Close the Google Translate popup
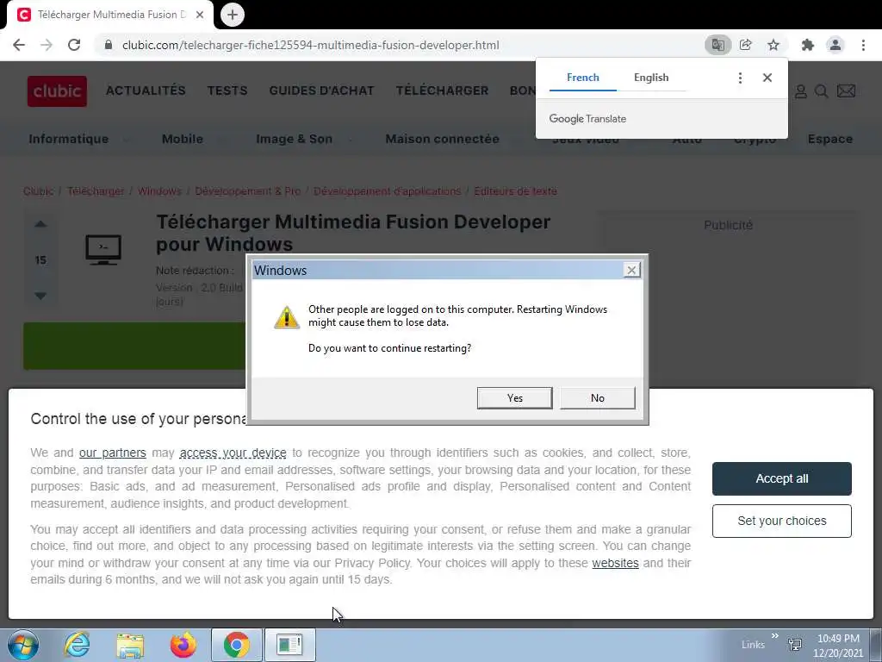882x662 pixels. pyautogui.click(x=767, y=78)
